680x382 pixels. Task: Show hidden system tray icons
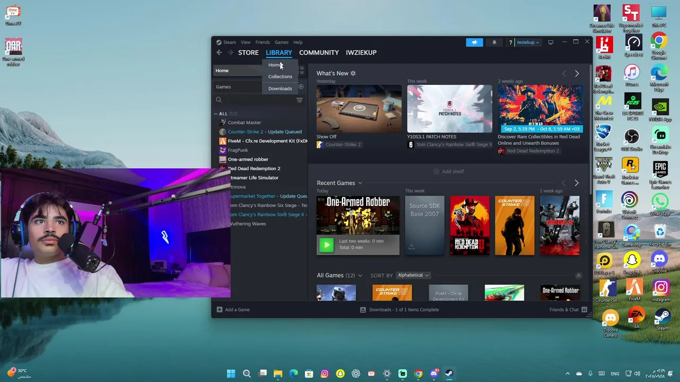[x=567, y=374]
